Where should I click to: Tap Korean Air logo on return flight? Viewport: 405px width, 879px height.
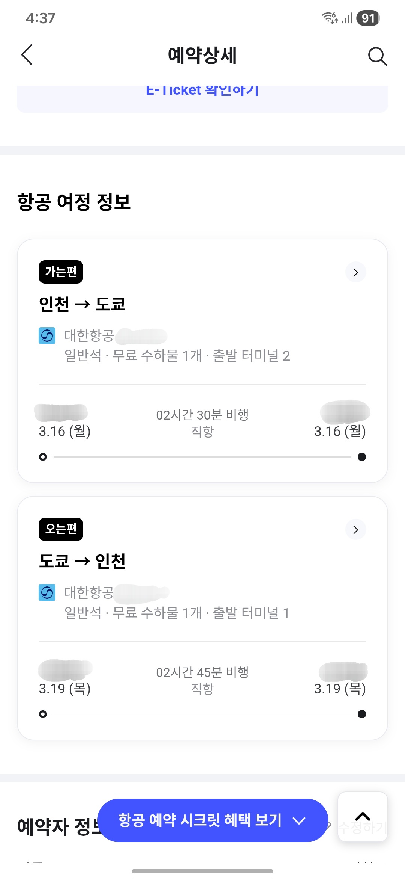point(47,593)
